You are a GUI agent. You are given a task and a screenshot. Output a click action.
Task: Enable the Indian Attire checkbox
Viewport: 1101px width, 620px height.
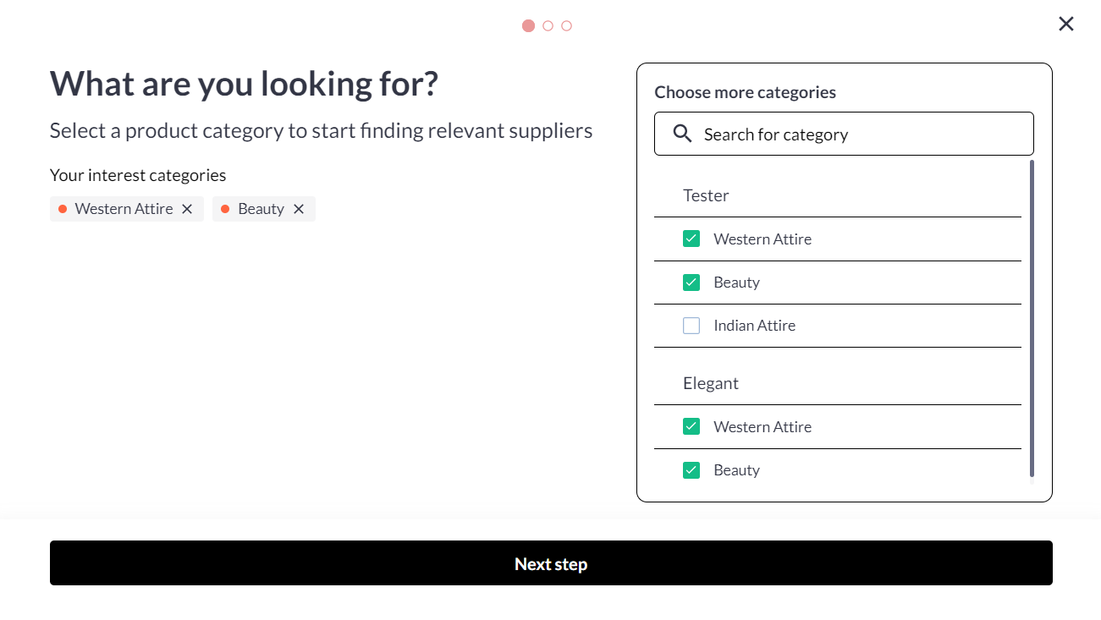[691, 326]
